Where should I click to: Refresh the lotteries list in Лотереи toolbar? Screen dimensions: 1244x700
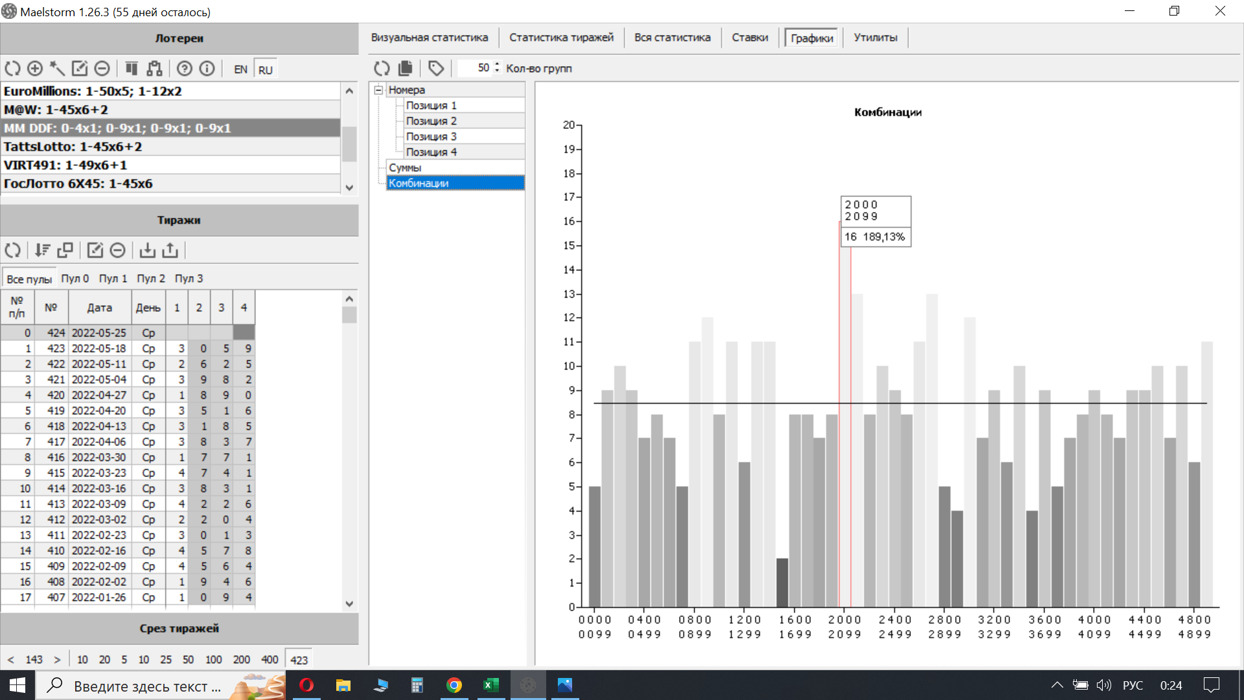pos(13,69)
